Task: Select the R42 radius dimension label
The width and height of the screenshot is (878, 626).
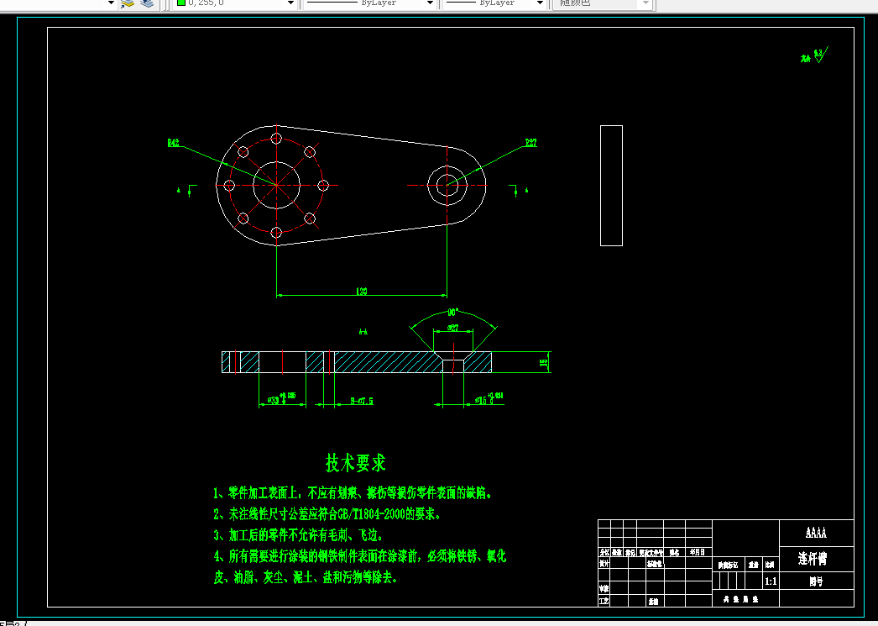Action: coord(174,143)
